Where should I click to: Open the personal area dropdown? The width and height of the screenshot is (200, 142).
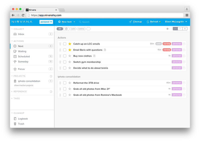click(x=46, y=22)
